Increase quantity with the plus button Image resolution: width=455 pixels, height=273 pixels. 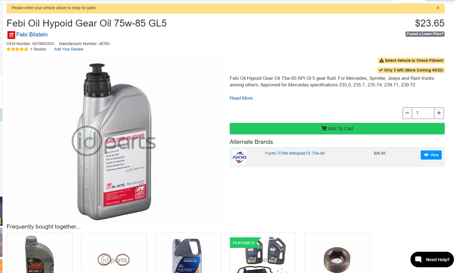coord(439,113)
